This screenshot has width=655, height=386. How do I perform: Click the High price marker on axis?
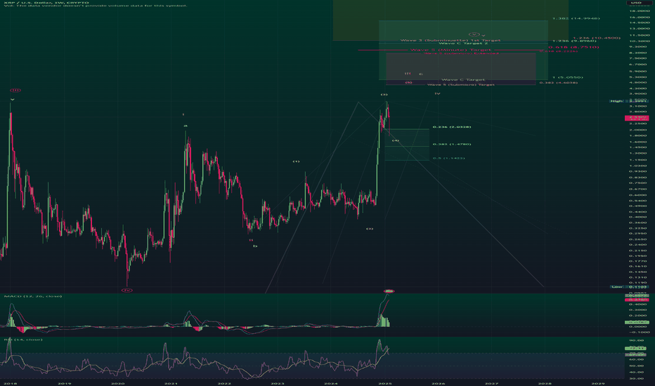tap(628, 101)
